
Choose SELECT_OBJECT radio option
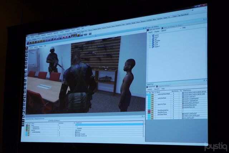coord(183,97)
